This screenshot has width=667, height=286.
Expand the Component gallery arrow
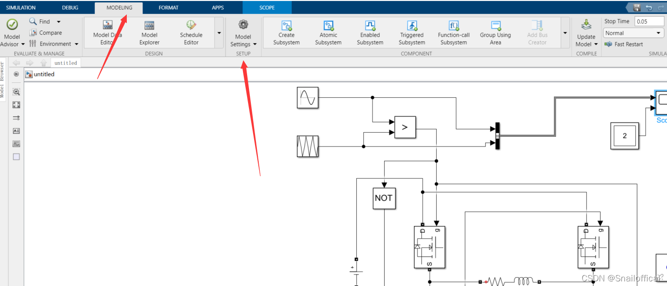tap(565, 32)
